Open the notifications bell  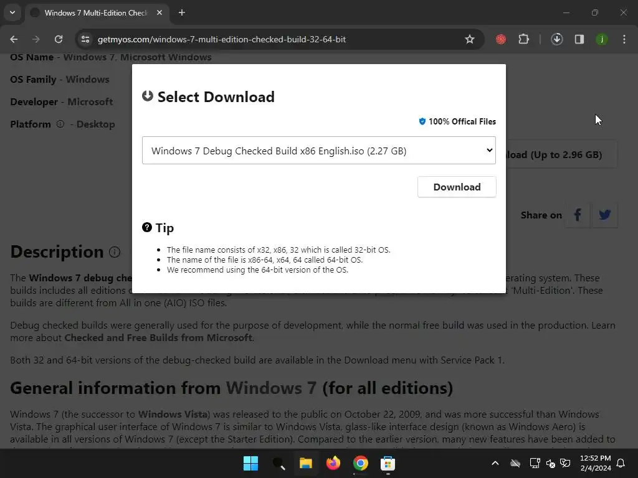[x=621, y=463]
